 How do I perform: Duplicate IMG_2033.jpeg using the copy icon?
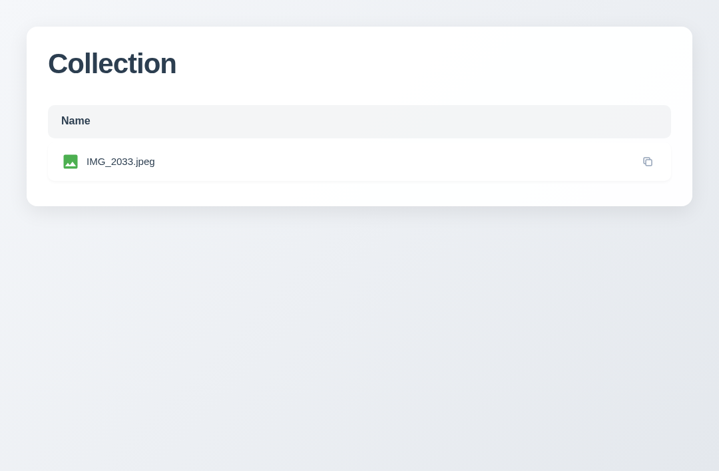click(x=648, y=162)
